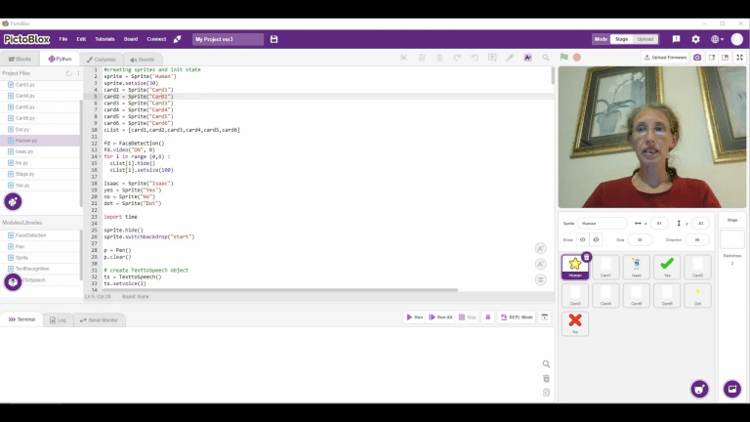This screenshot has width=750, height=422.
Task: Show the sprite with eye toggle
Action: (x=583, y=239)
